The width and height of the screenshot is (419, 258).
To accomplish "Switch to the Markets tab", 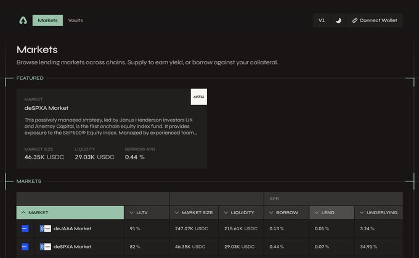I will [x=47, y=20].
